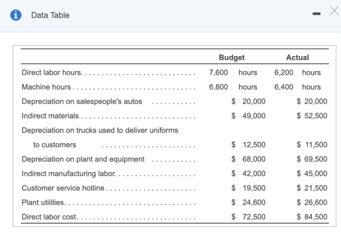Click the Plant utilities row label
341x235 pixels.
43,202
